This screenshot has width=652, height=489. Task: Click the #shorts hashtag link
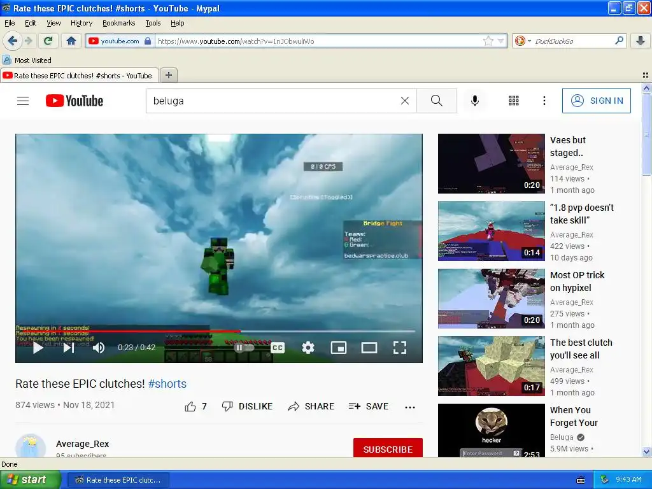pos(167,384)
